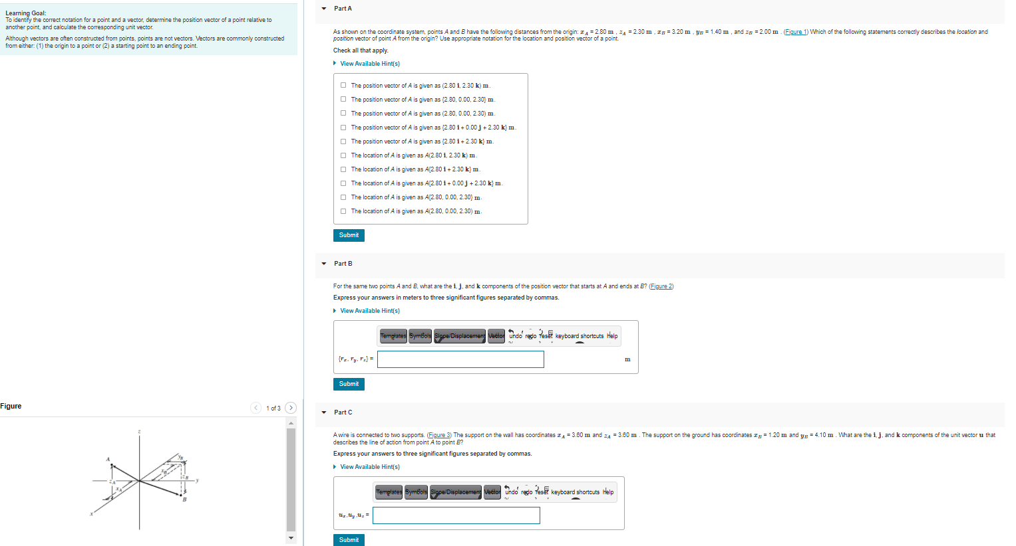The image size is (1016, 546).
Task: Click undo in Part C toolbar
Action: [x=511, y=492]
